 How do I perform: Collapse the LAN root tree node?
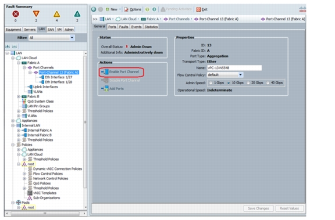(x=7, y=53)
